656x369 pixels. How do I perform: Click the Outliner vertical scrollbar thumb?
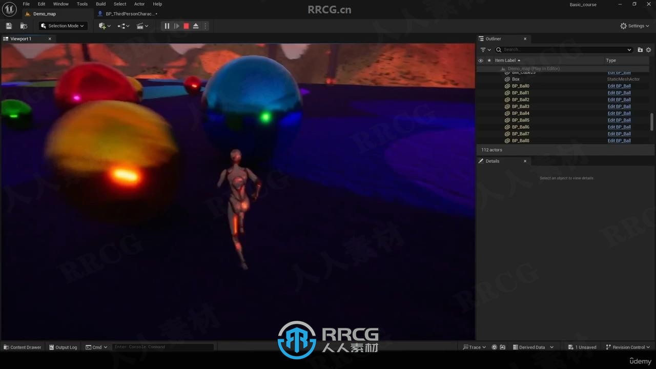click(x=652, y=122)
